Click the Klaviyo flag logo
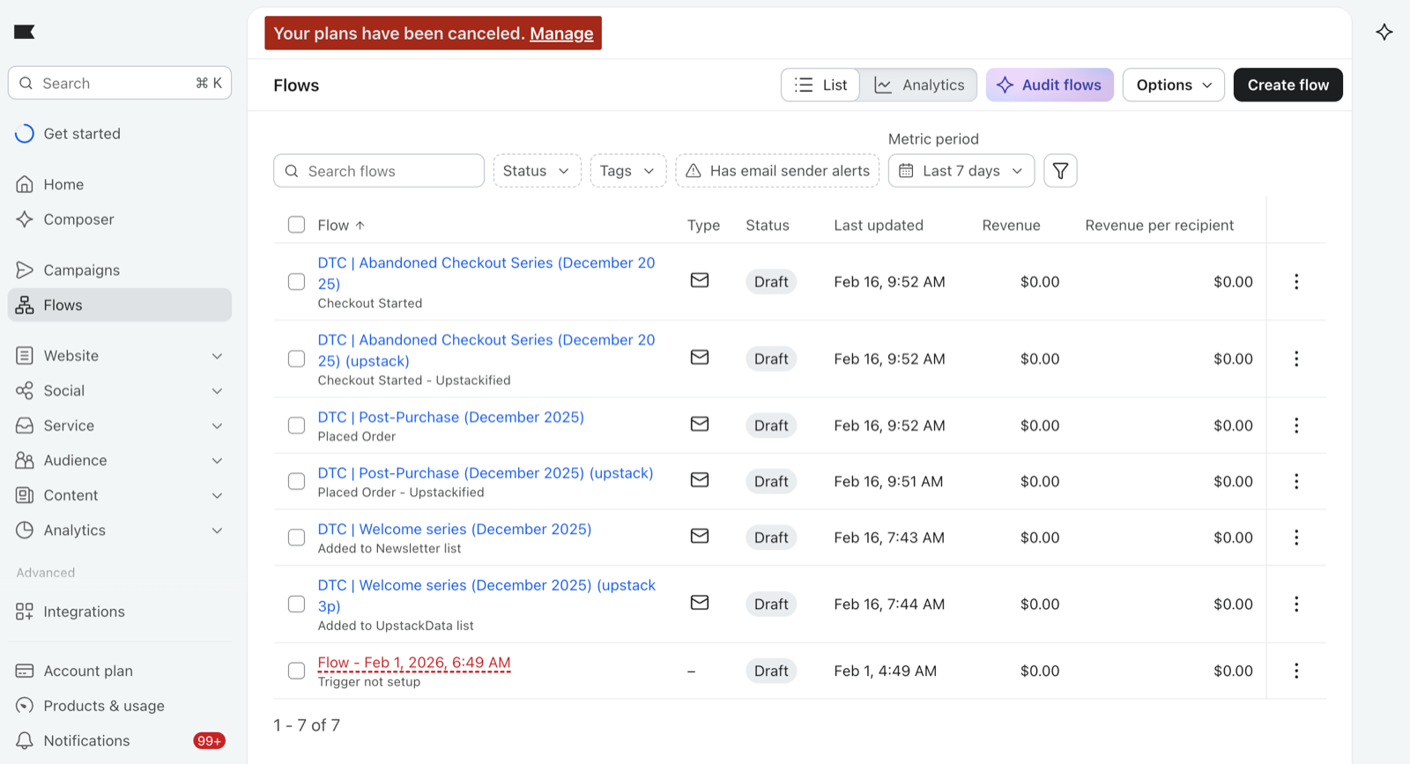 (x=24, y=33)
